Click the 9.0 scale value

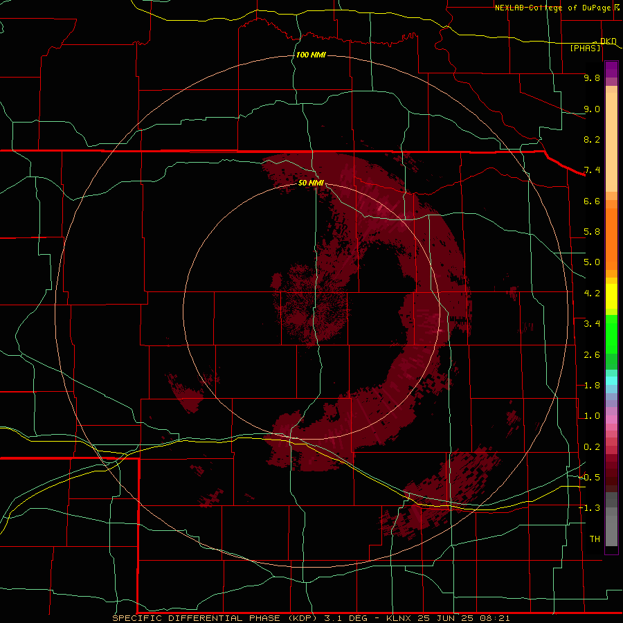[x=592, y=109]
